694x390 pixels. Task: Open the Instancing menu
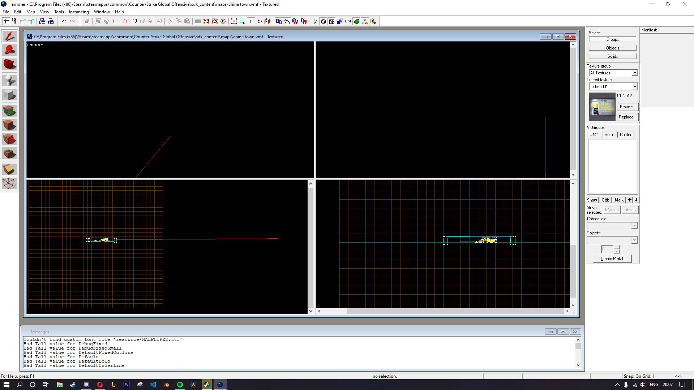79,12
